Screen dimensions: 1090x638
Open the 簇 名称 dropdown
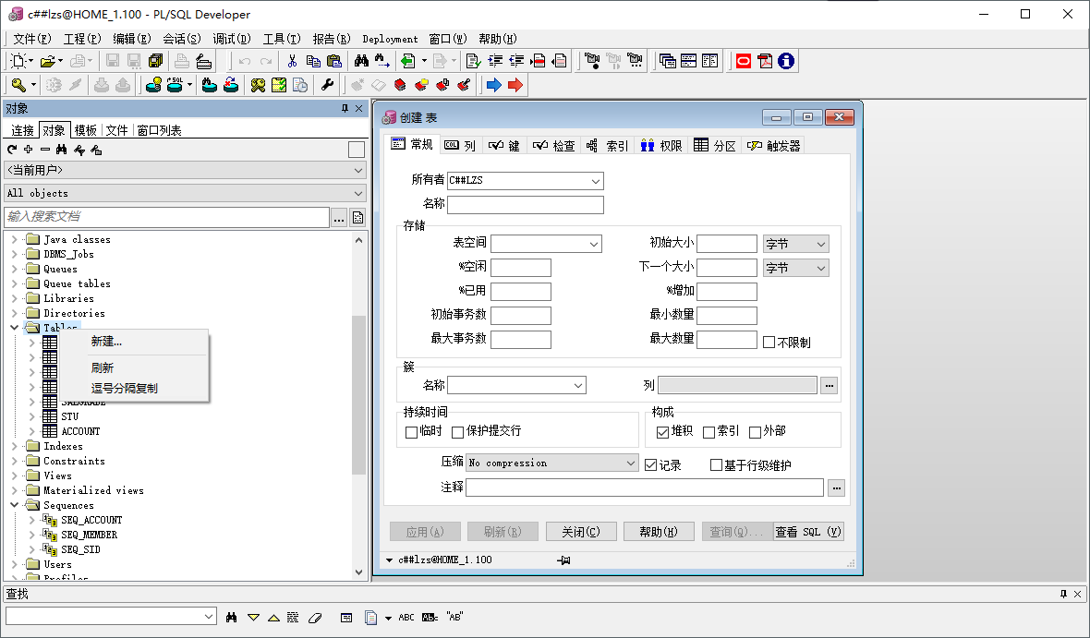point(578,385)
